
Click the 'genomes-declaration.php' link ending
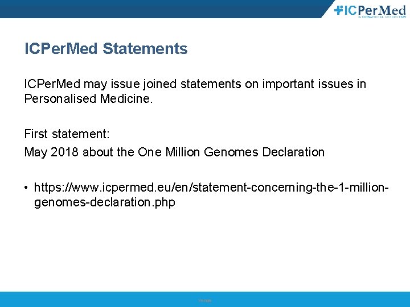pyautogui.click(x=105, y=202)
